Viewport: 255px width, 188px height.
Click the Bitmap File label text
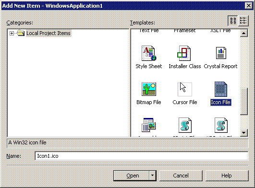point(149,102)
